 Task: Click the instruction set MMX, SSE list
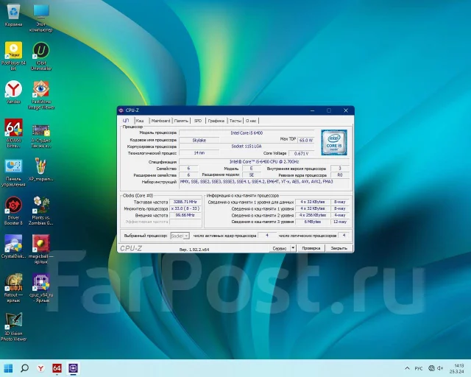pyautogui.click(x=264, y=183)
